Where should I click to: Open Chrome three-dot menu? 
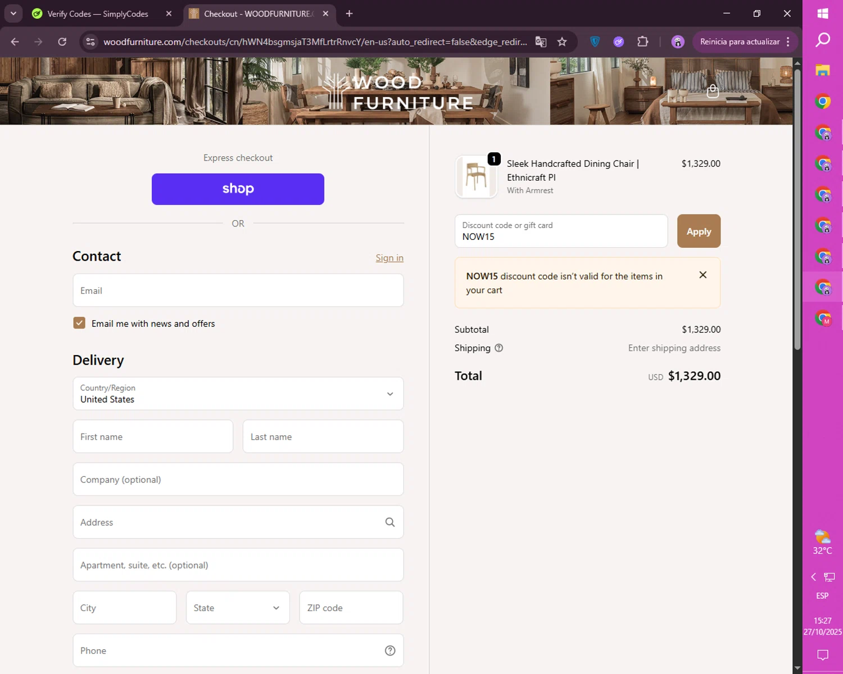point(788,42)
